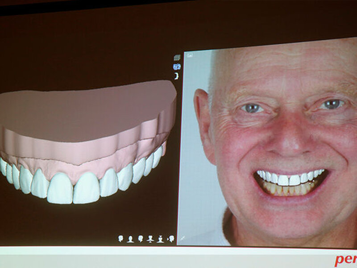This screenshot has height=268, width=357.
Task: Toggle the highlighted blue teeth-view icon
Action: pos(177,67)
